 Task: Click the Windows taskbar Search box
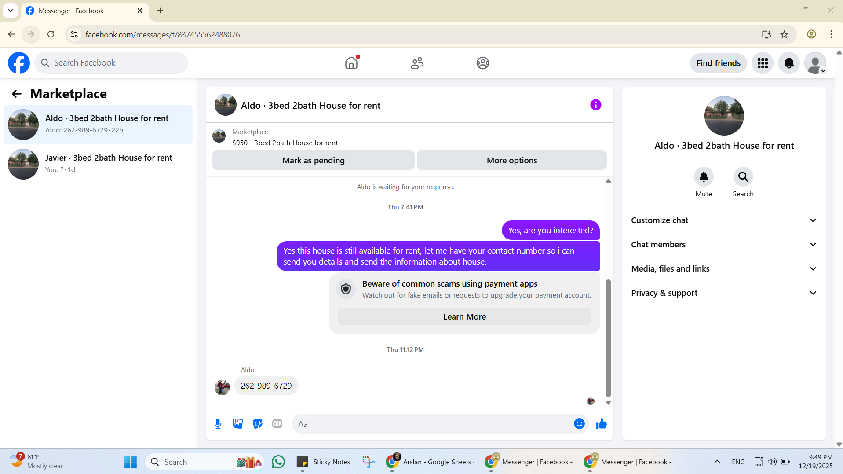coord(204,462)
